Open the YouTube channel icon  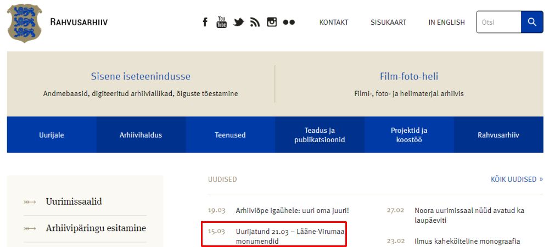coord(221,22)
